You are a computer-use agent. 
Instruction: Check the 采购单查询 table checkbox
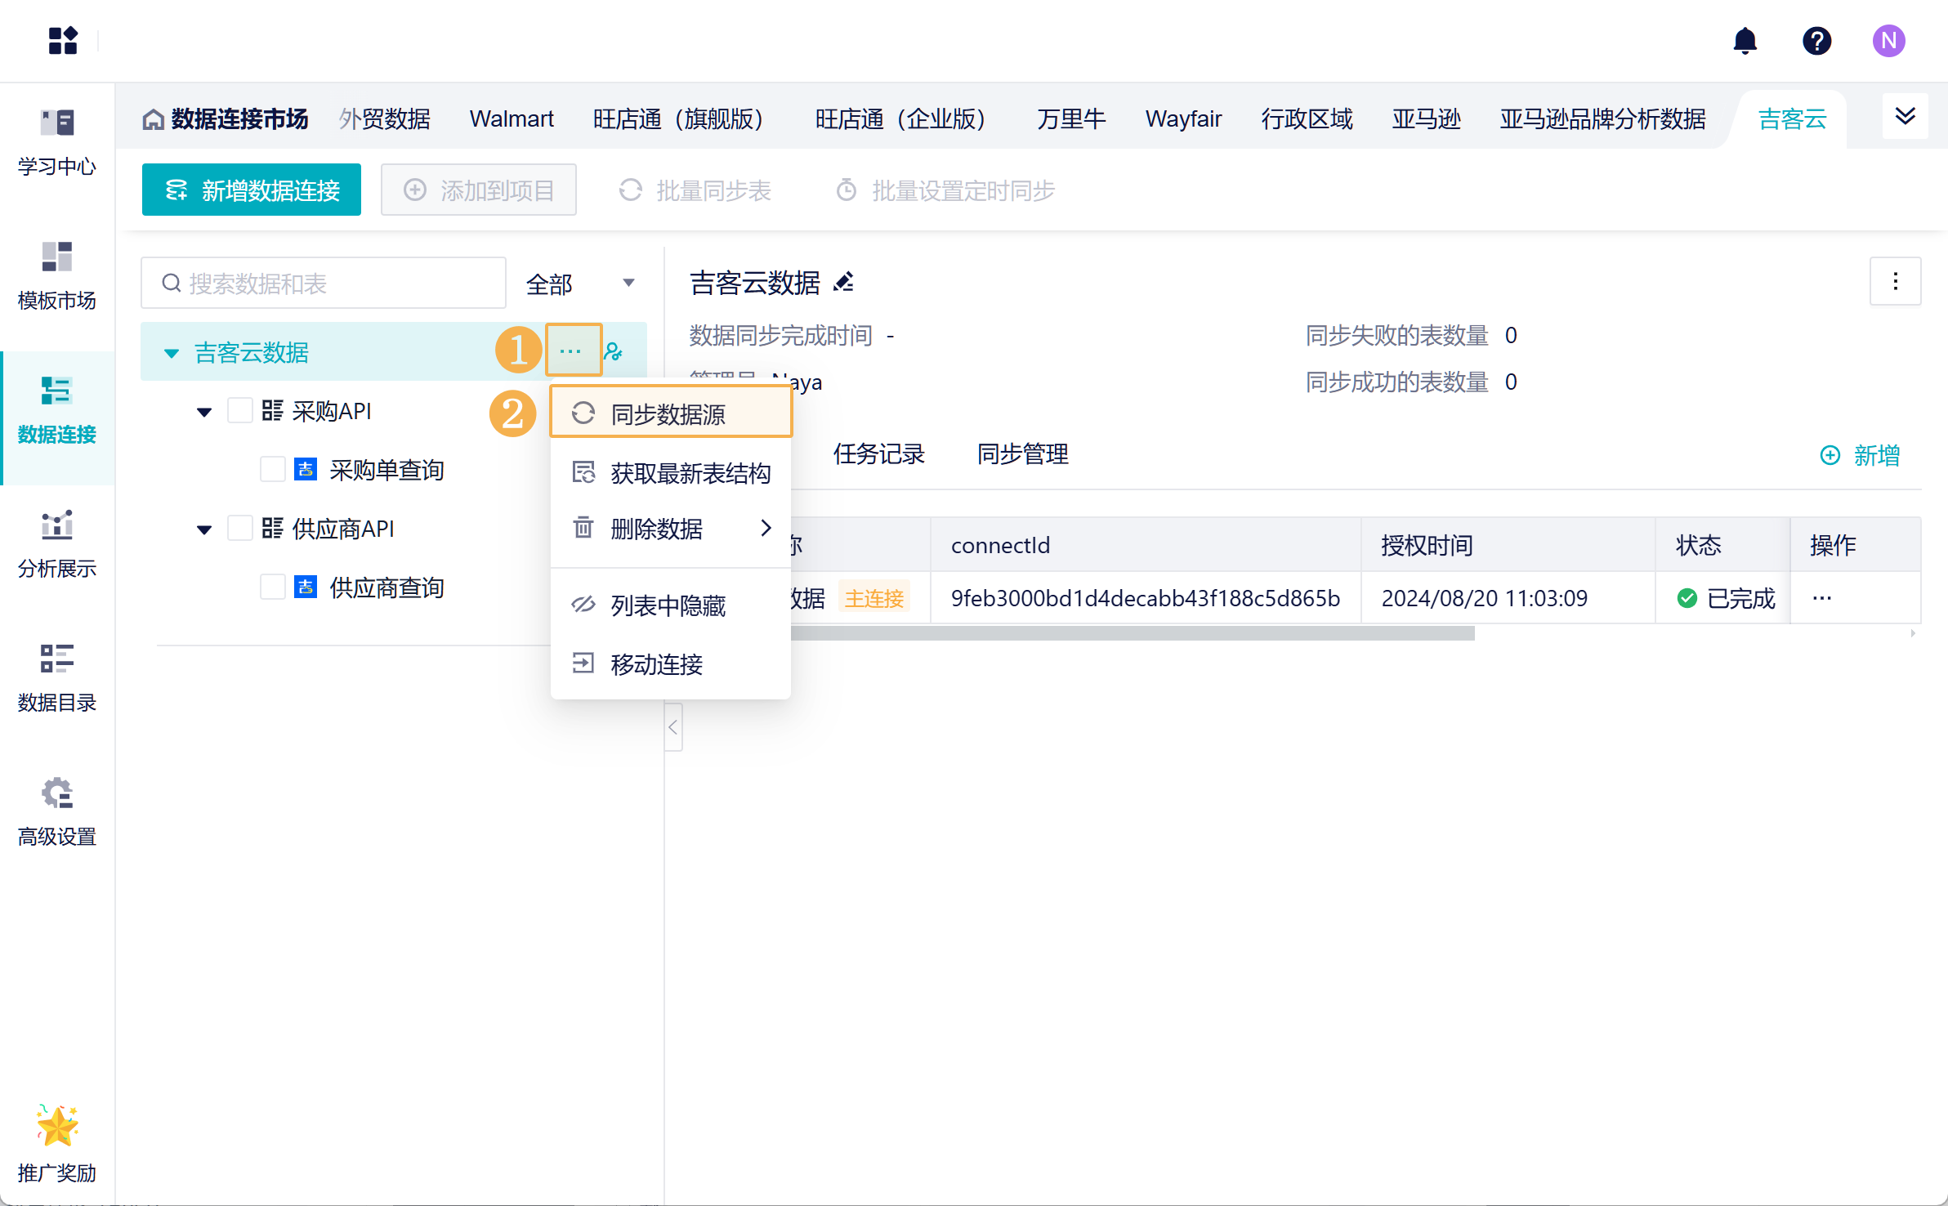click(272, 470)
